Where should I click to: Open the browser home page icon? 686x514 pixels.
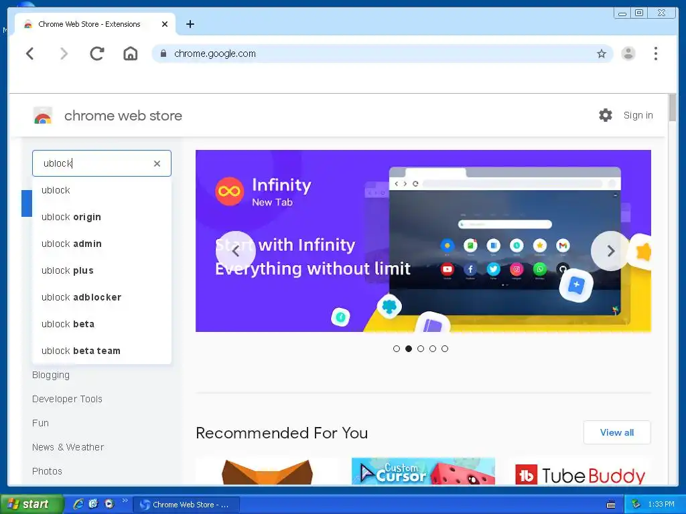click(131, 54)
